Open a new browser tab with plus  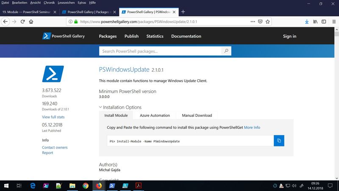click(x=183, y=12)
